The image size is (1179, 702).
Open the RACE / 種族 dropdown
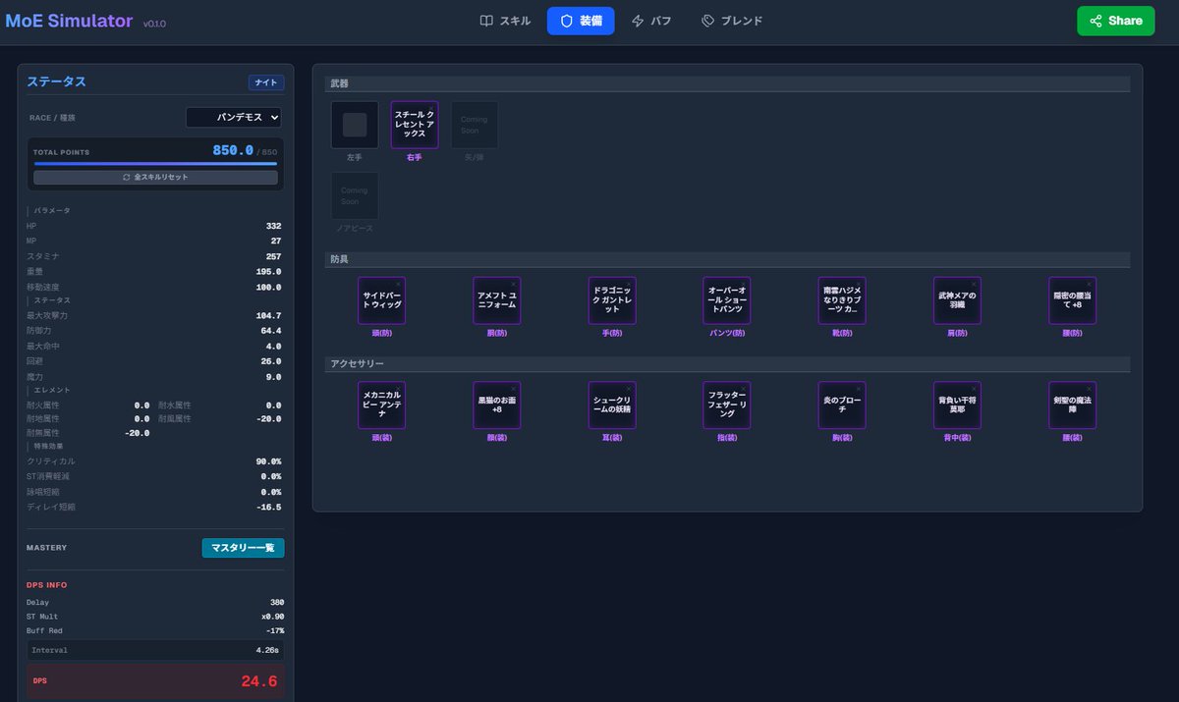234,118
